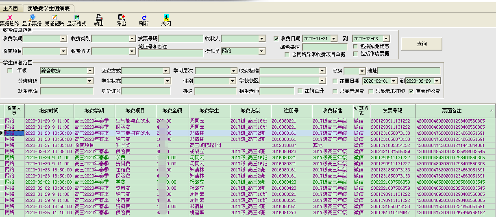Screen dimensions: 496x217
Task: Enable the 包括作废票据 checkbox
Action: point(356,54)
